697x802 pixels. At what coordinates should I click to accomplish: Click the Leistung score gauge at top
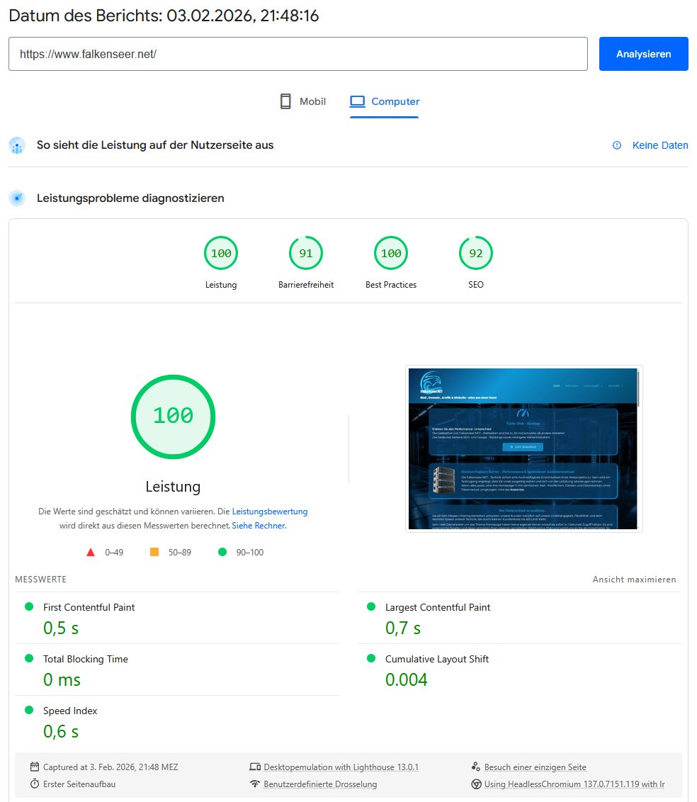point(221,254)
